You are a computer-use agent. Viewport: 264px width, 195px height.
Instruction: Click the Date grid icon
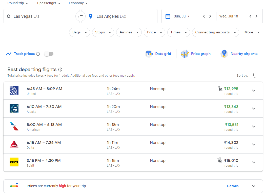pos(149,54)
